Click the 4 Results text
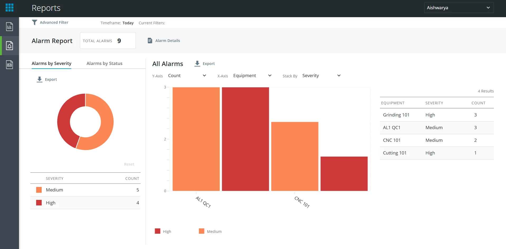The width and height of the screenshot is (506, 249). tap(486, 91)
